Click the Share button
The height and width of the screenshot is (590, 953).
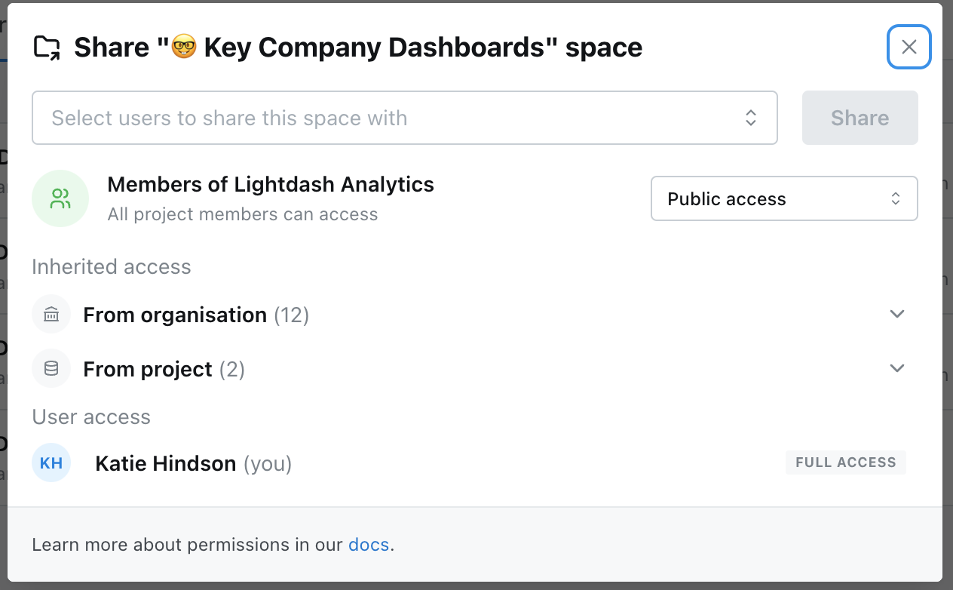click(x=860, y=118)
